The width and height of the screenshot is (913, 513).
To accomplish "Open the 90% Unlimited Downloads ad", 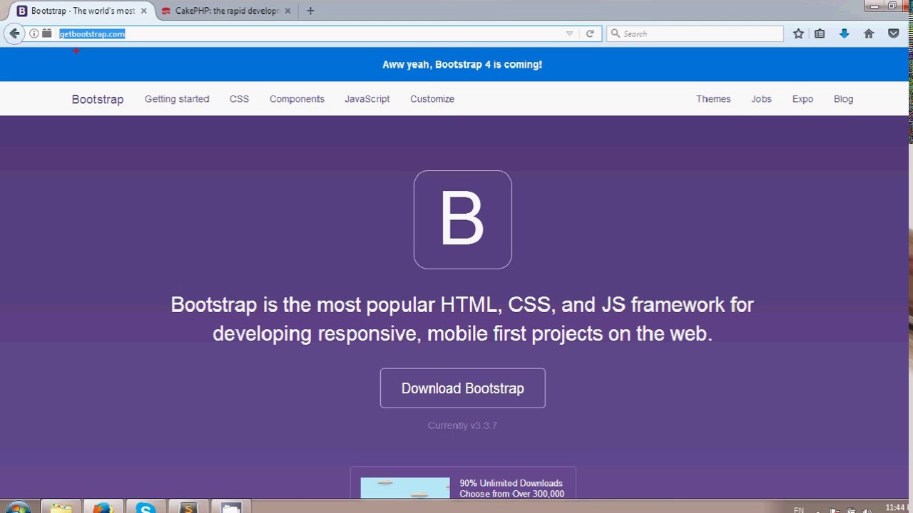I will pos(512,488).
